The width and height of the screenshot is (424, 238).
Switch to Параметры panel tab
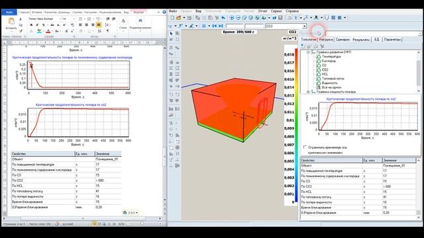tap(392, 40)
